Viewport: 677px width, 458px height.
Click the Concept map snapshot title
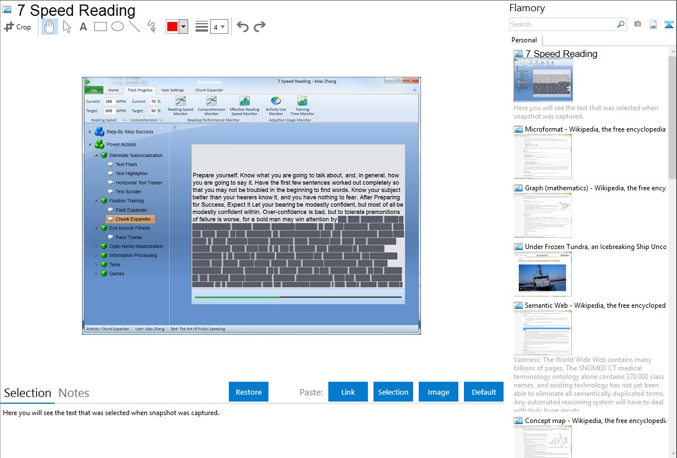coord(596,420)
